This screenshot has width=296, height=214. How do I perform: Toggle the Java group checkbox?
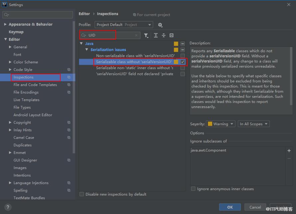tap(183, 44)
